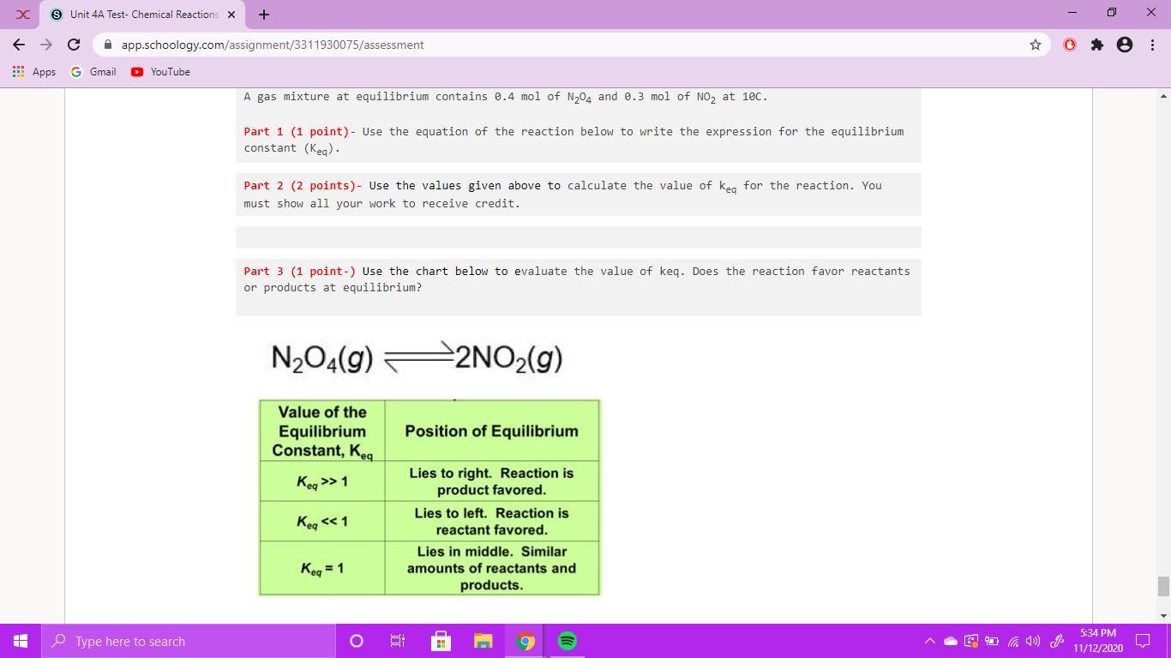Open the Windows Start menu

click(21, 641)
